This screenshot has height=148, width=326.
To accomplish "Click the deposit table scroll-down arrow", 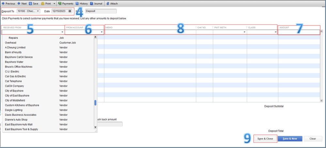I will click(x=322, y=100).
